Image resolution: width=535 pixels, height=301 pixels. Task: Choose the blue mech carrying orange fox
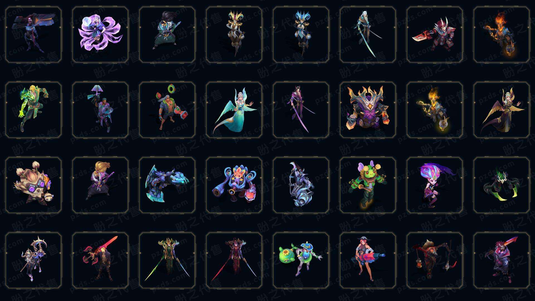234,185
